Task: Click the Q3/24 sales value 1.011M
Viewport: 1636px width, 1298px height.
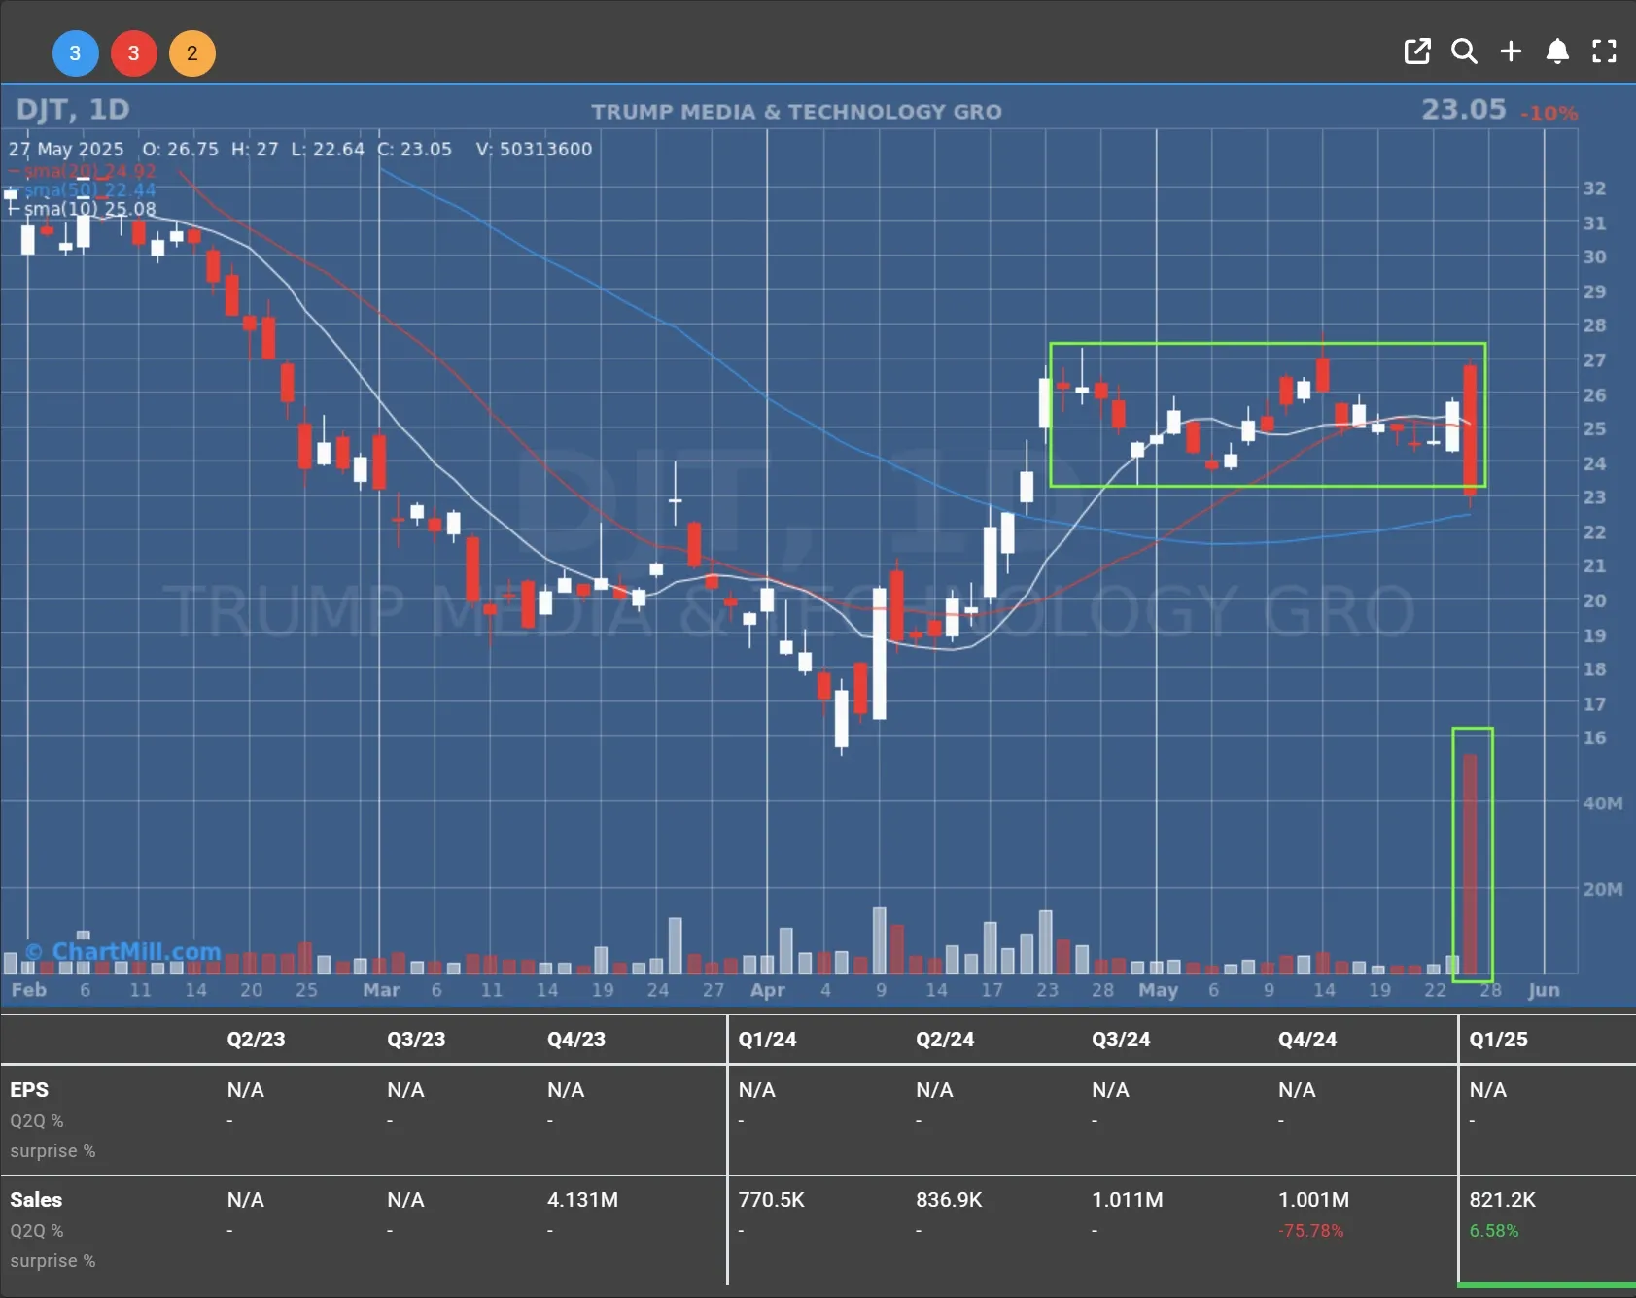Action: [x=1128, y=1200]
